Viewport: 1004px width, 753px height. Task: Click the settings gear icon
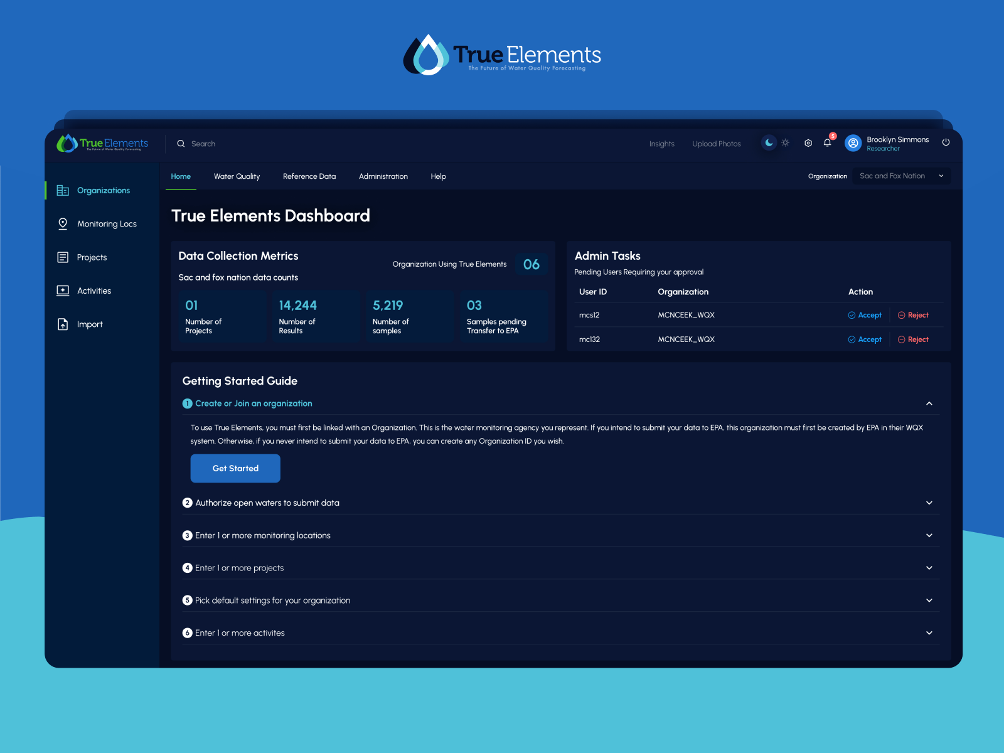click(808, 143)
